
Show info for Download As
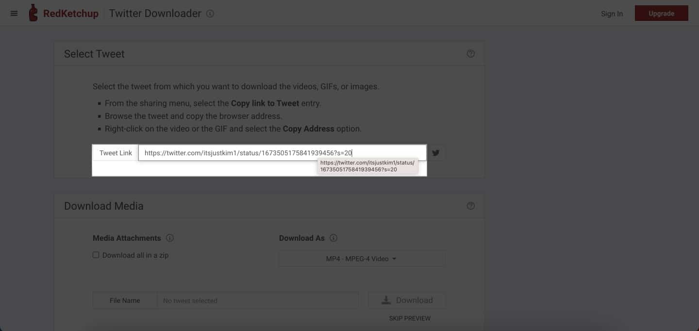pos(333,238)
